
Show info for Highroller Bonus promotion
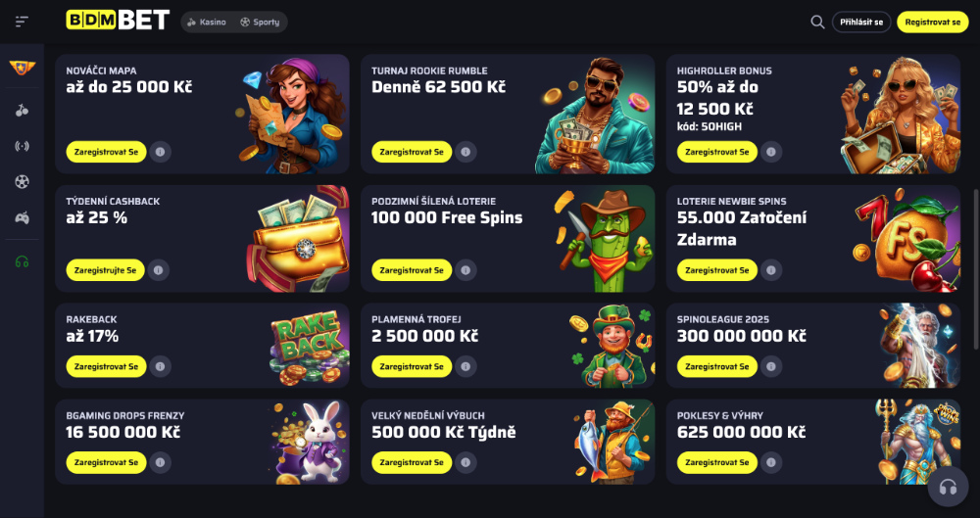pyautogui.click(x=771, y=152)
